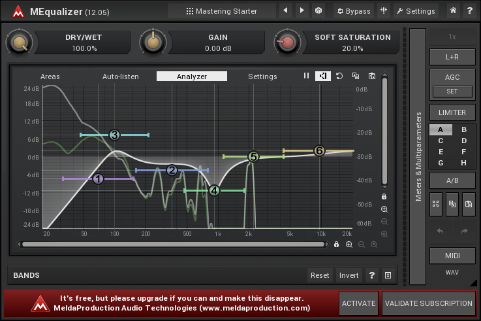The width and height of the screenshot is (481, 321).
Task: Toggle the LIMITER button
Action: pos(452,112)
